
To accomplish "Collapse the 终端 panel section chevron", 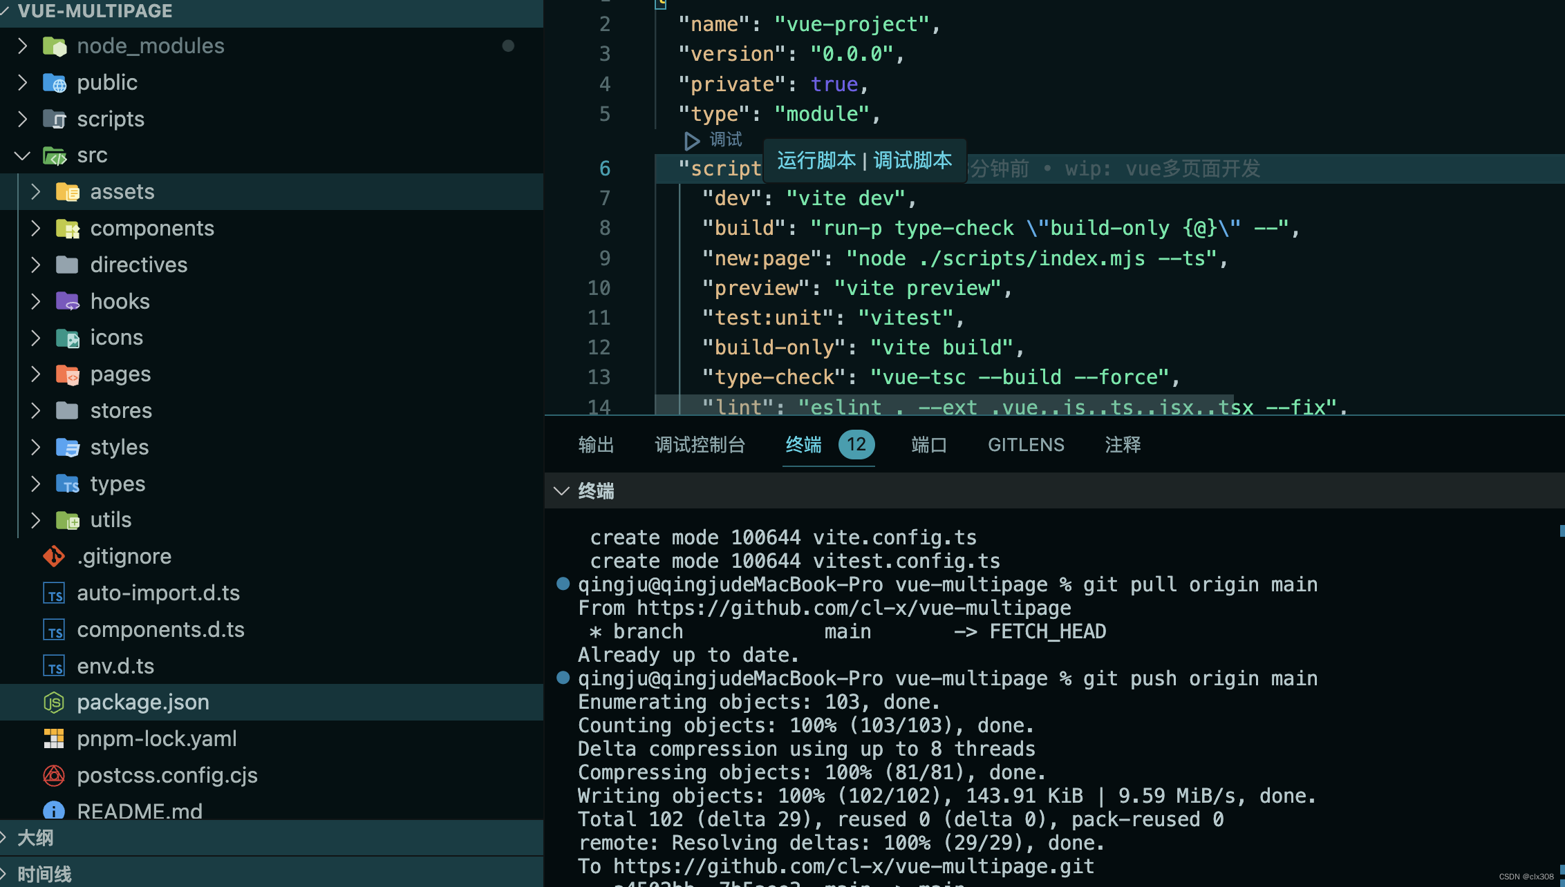I will click(x=561, y=491).
